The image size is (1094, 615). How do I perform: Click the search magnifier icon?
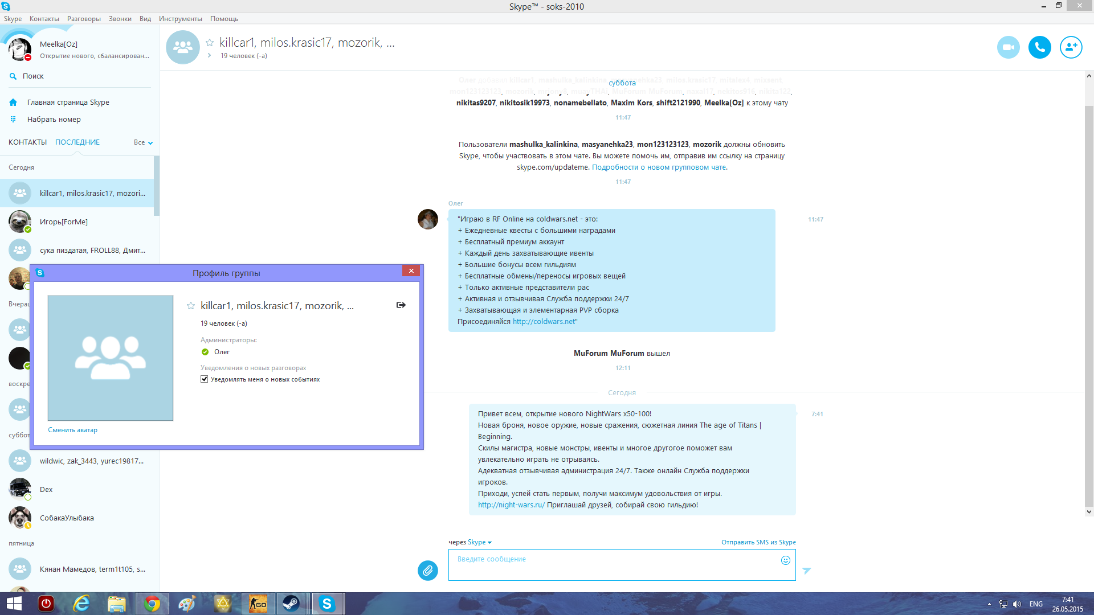pyautogui.click(x=13, y=76)
